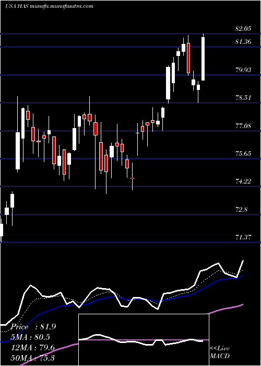The height and width of the screenshot is (366, 261).
Task: Click the 81.36 price axis label
Action: (x=243, y=42)
